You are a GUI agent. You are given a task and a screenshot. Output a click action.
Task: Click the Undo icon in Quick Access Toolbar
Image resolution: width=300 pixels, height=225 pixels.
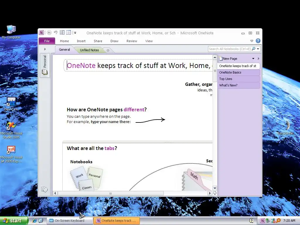pos(56,33)
